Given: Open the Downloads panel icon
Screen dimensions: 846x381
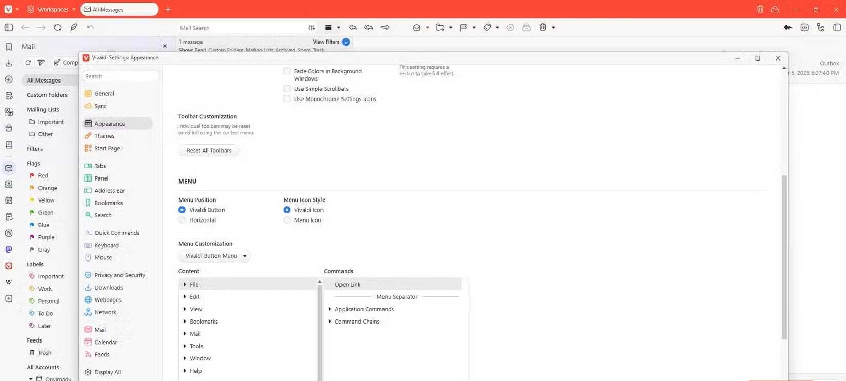Looking at the screenshot, I should click(9, 63).
